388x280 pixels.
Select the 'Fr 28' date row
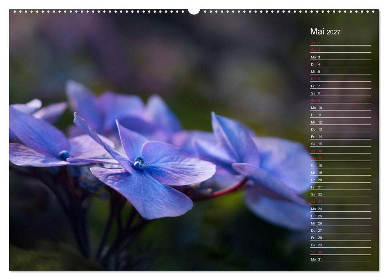(x=340, y=237)
